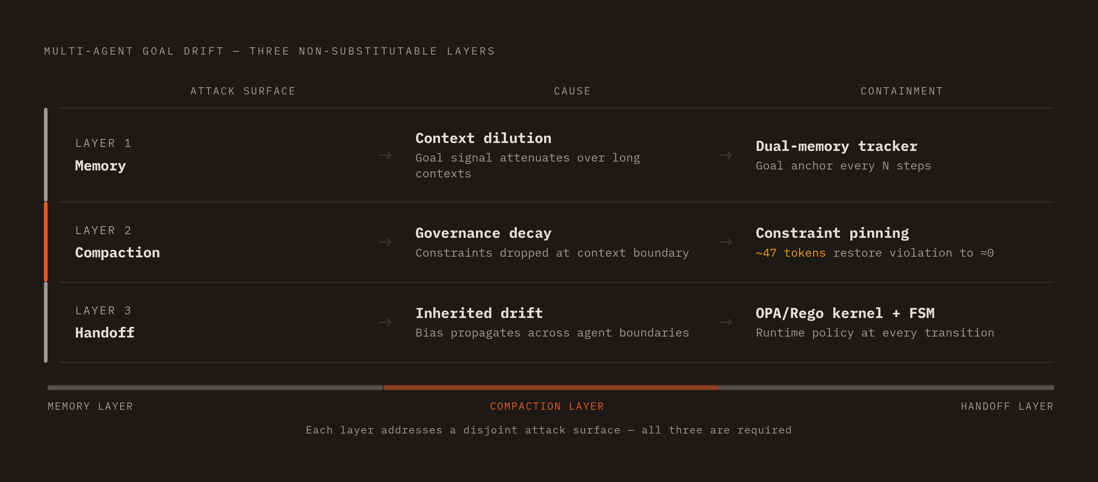Click the orange 'COMPACTION LAYER' footer label
This screenshot has width=1098, height=482.
[x=547, y=407]
